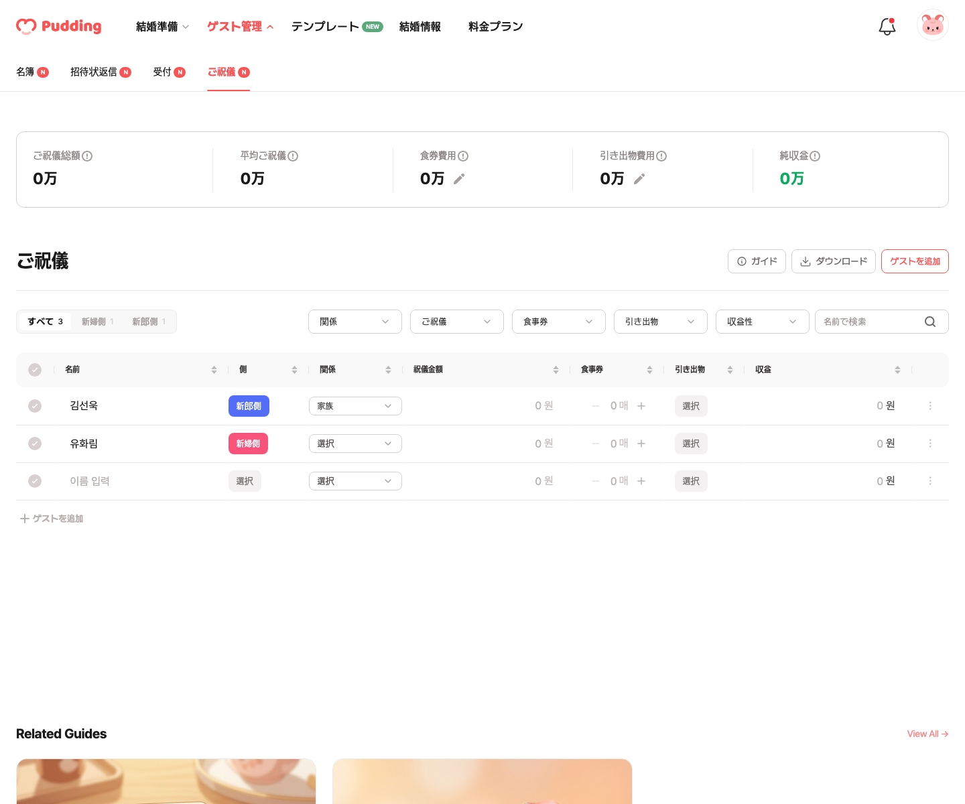Decrease meal tickets for 유화림
This screenshot has width=965, height=804.
tap(596, 444)
